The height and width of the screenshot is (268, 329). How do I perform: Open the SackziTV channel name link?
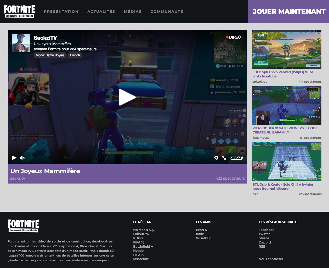click(x=45, y=38)
